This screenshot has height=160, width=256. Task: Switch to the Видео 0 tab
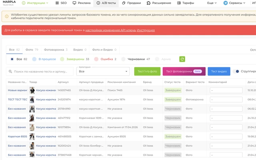[x=80, y=50]
